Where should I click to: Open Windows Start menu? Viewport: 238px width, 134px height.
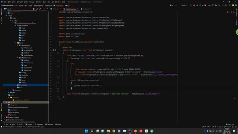(x=86, y=131)
